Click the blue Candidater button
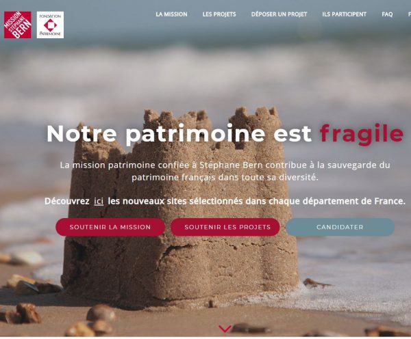This screenshot has height=339, width=411. click(340, 227)
